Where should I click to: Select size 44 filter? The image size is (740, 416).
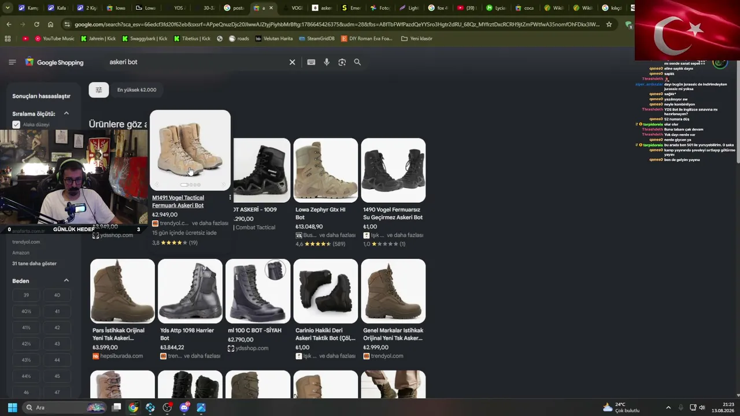pyautogui.click(x=57, y=360)
